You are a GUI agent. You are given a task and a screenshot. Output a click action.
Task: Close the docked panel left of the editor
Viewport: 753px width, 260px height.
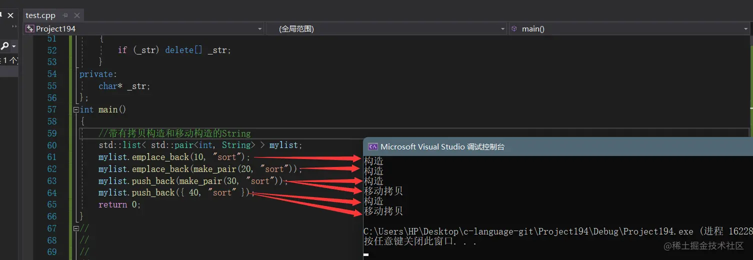tap(10, 15)
